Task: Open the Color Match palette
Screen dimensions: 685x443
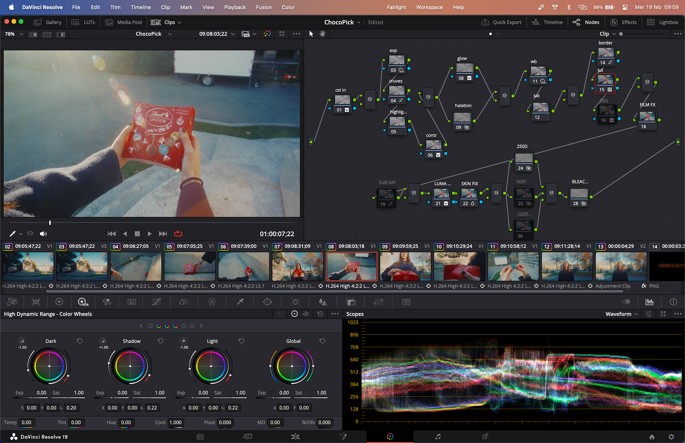Action: pos(36,302)
